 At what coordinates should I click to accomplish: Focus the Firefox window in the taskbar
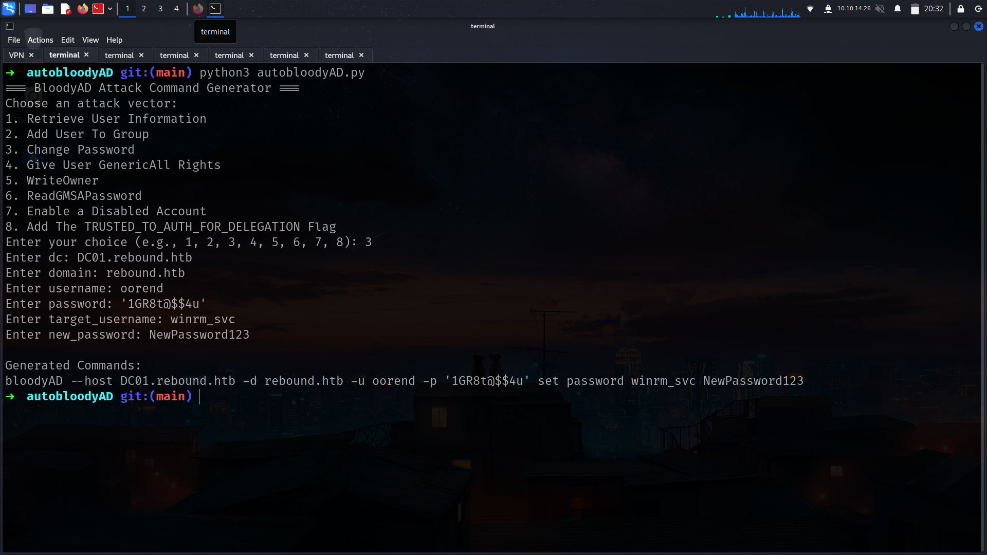point(198,9)
